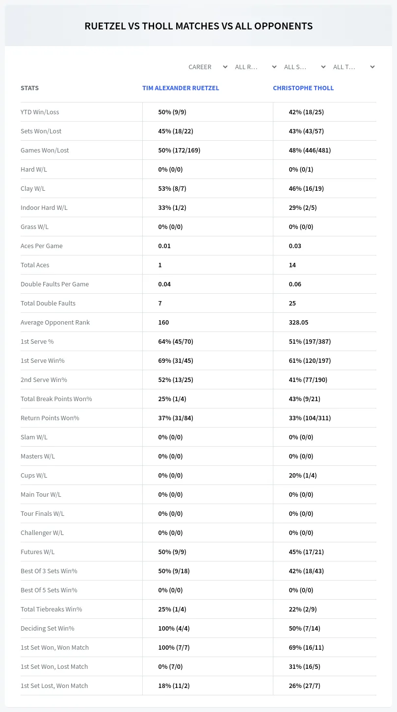Open the ALL S... filter dropdown
Image resolution: width=397 pixels, height=712 pixels.
[305, 67]
